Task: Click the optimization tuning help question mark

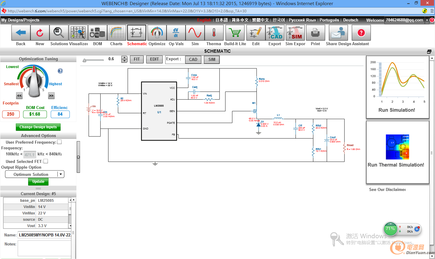Action: click(x=60, y=71)
